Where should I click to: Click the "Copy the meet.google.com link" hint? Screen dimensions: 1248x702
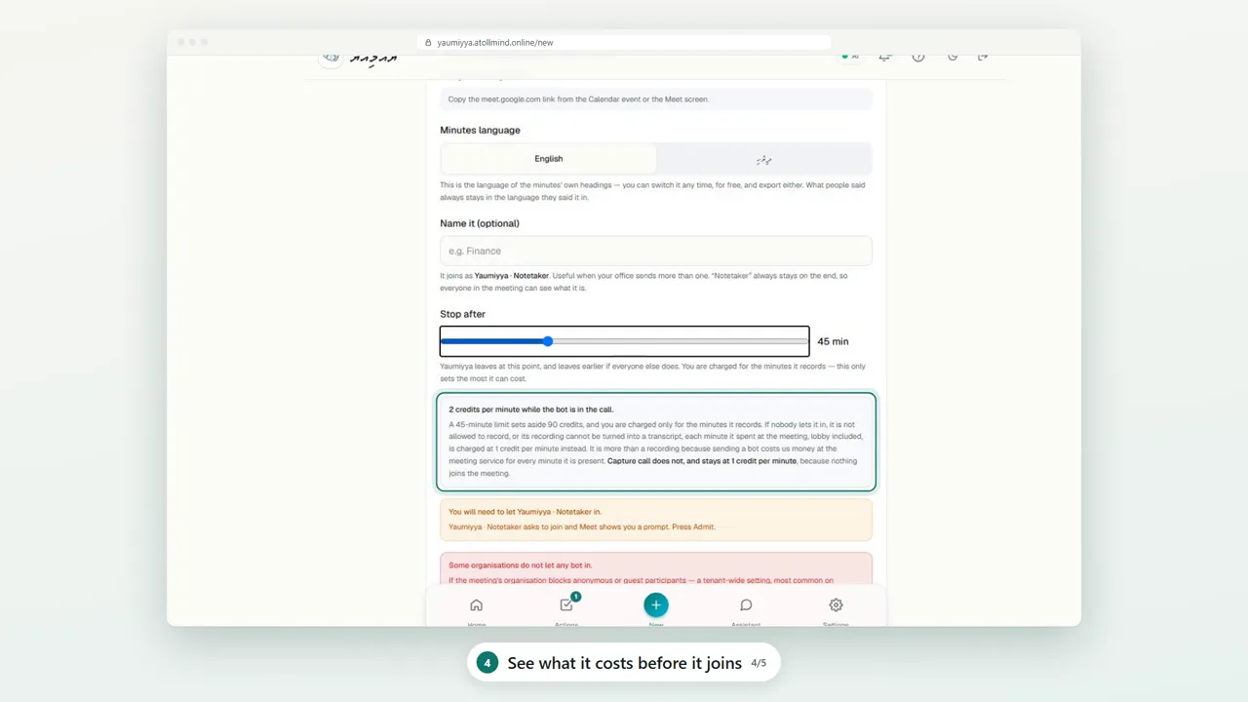(656, 99)
